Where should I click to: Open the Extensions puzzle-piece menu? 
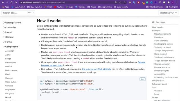coord(168,3)
